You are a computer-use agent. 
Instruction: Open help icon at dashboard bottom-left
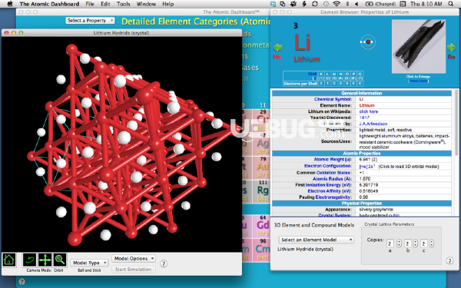tap(22, 282)
